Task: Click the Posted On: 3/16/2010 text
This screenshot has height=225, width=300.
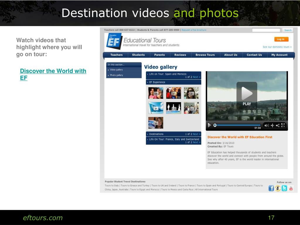Action: [x=221, y=143]
